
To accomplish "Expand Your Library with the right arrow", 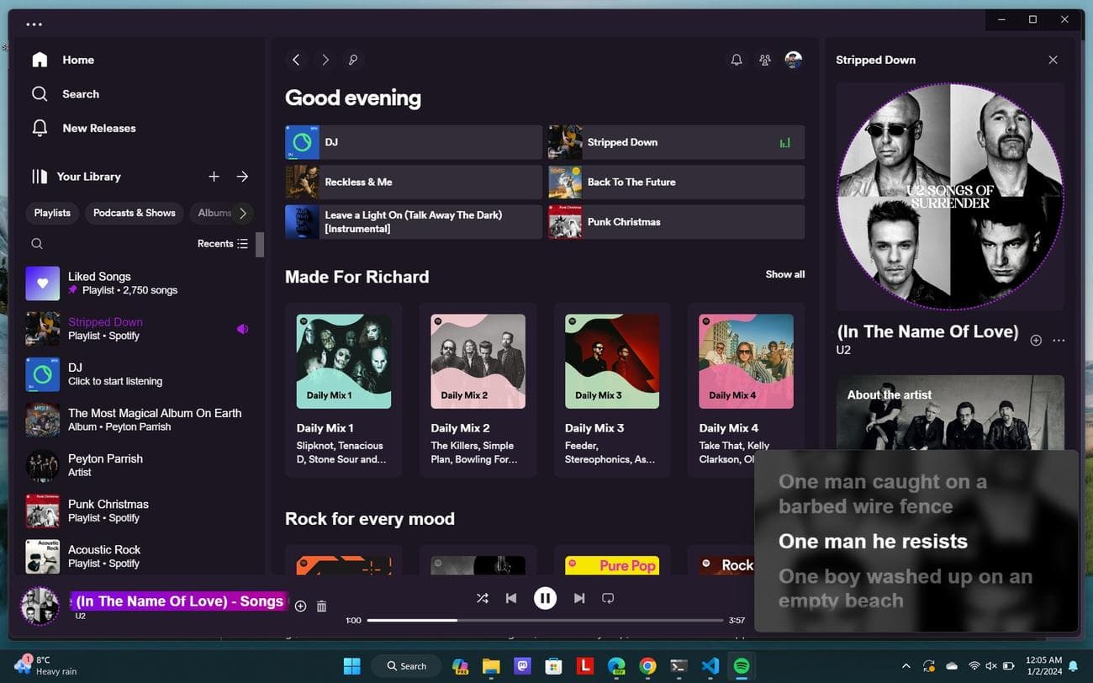I will click(x=242, y=177).
